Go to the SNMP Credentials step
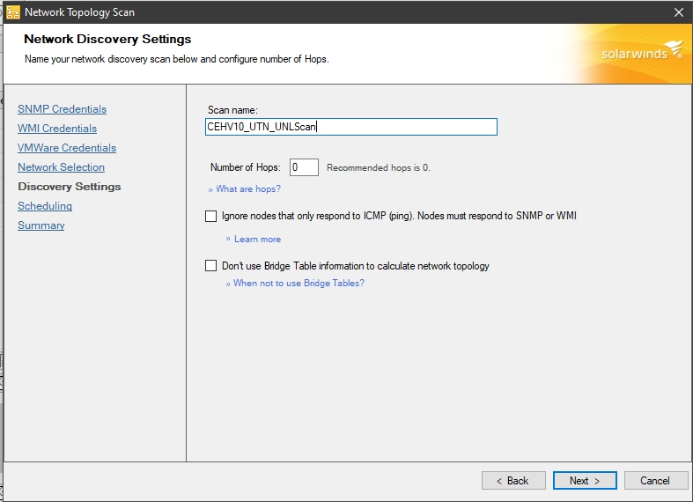693x502 pixels. tap(62, 109)
